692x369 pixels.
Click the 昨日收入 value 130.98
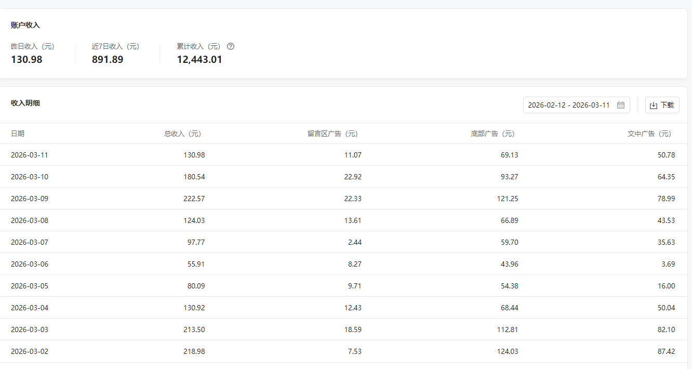(26, 59)
